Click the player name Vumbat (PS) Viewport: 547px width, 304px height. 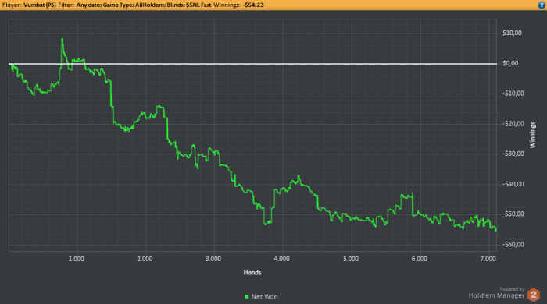point(39,5)
